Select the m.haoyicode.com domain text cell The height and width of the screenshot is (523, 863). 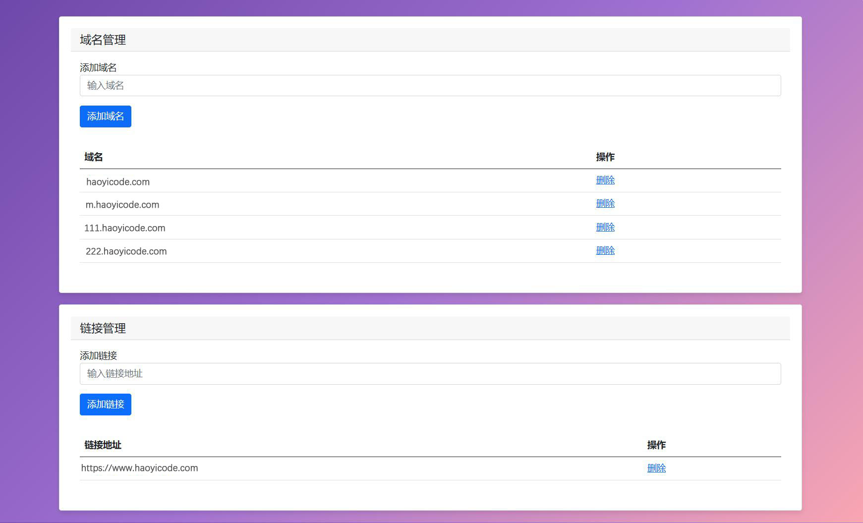[x=122, y=205]
